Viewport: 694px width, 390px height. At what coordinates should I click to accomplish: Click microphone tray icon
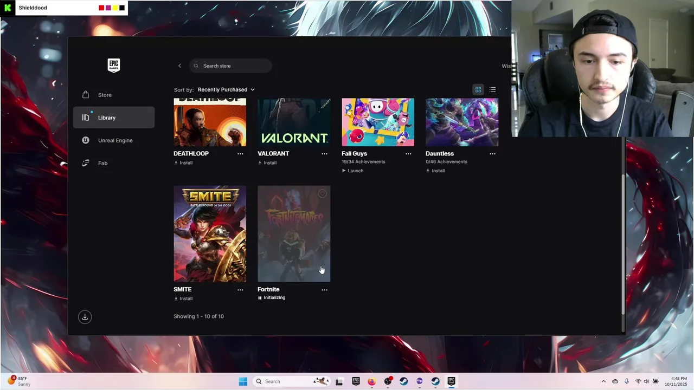(627, 381)
